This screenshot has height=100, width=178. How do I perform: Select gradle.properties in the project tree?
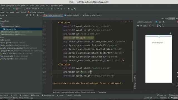pos(8,53)
